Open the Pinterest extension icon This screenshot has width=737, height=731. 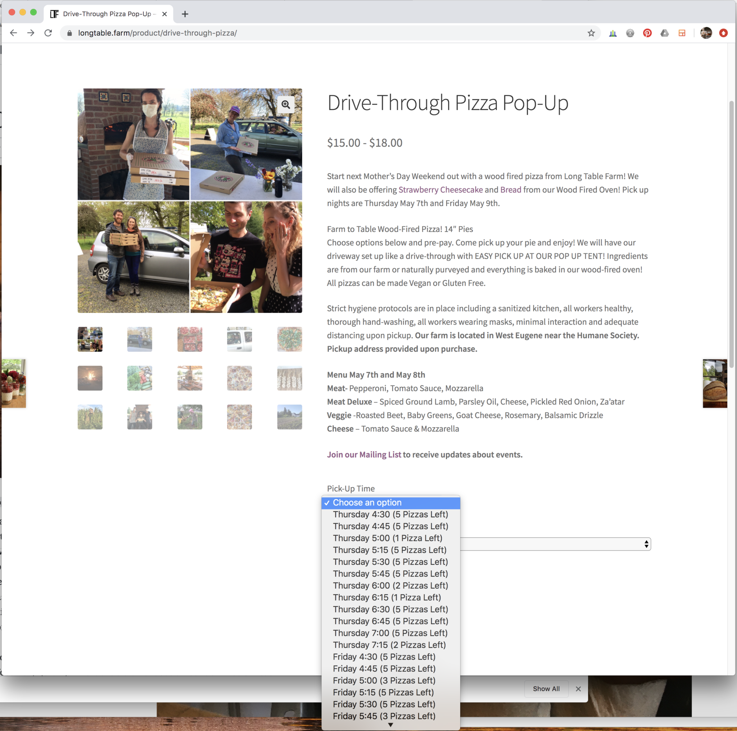coord(647,33)
